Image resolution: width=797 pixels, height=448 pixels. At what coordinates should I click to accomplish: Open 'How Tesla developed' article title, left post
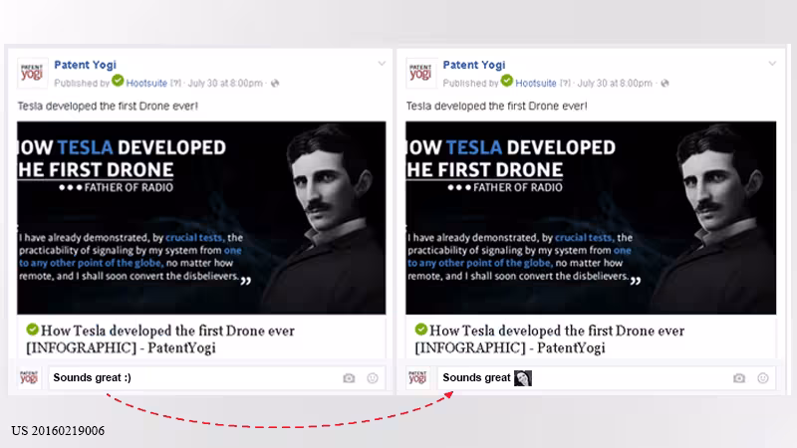pyautogui.click(x=160, y=339)
